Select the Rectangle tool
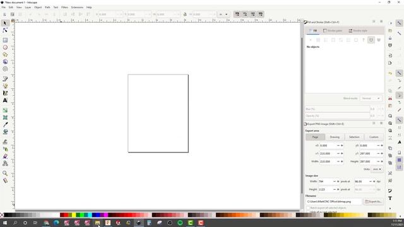 coord(5,40)
